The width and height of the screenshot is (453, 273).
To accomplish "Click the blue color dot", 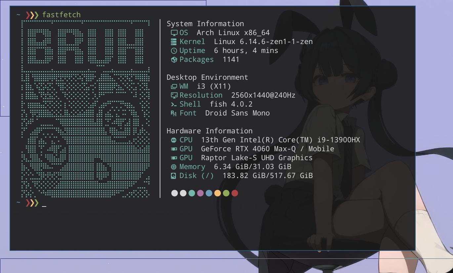I will 209,193.
